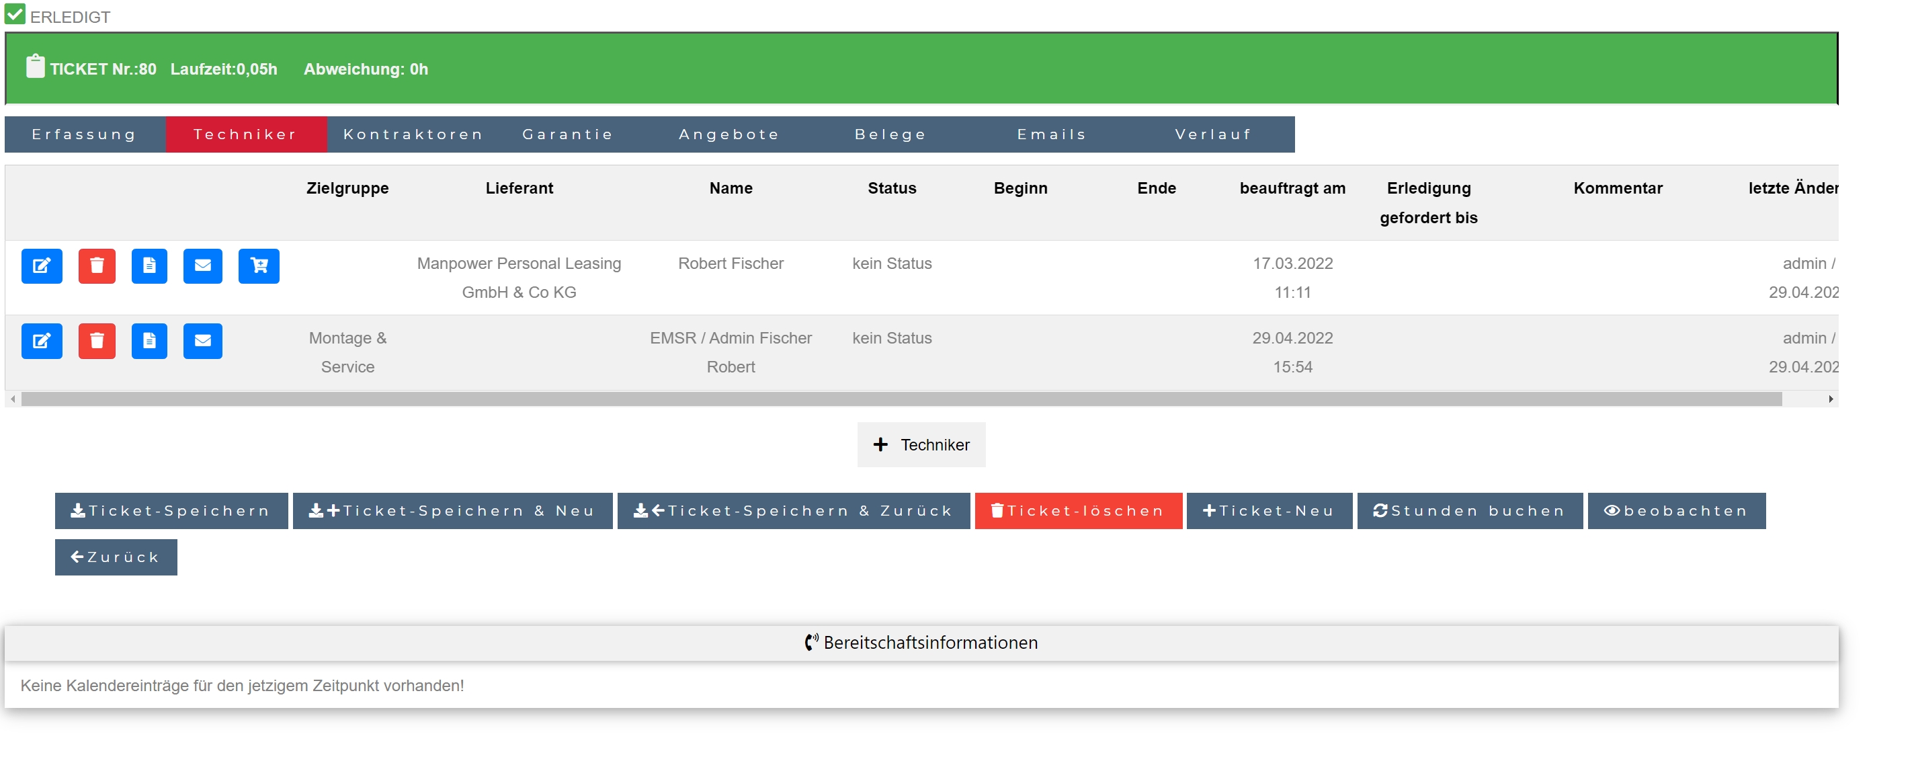Viewport: 1914px width, 757px height.
Task: Switch to the Kontraktoren tab
Action: 413,134
